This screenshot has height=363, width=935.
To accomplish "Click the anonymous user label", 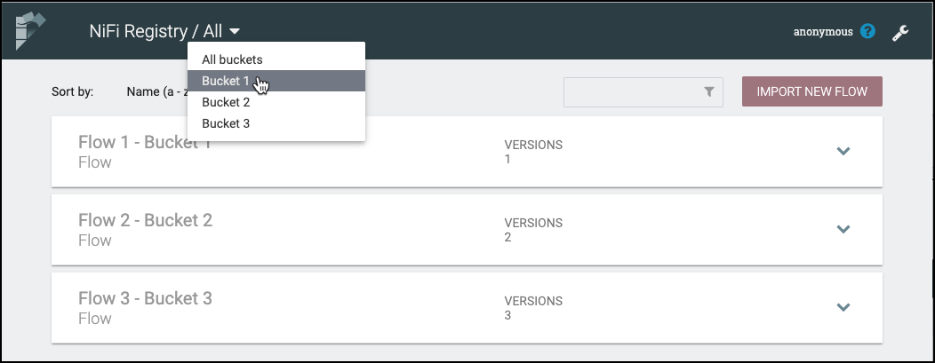I will click(823, 32).
